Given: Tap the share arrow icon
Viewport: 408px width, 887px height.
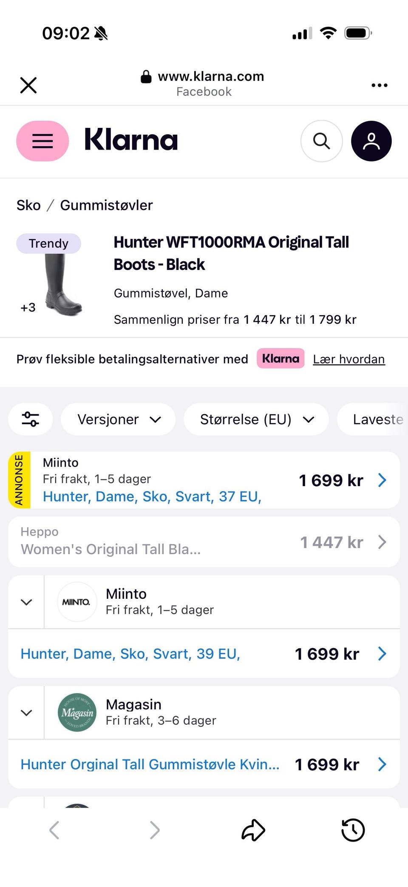Looking at the screenshot, I should point(253,830).
